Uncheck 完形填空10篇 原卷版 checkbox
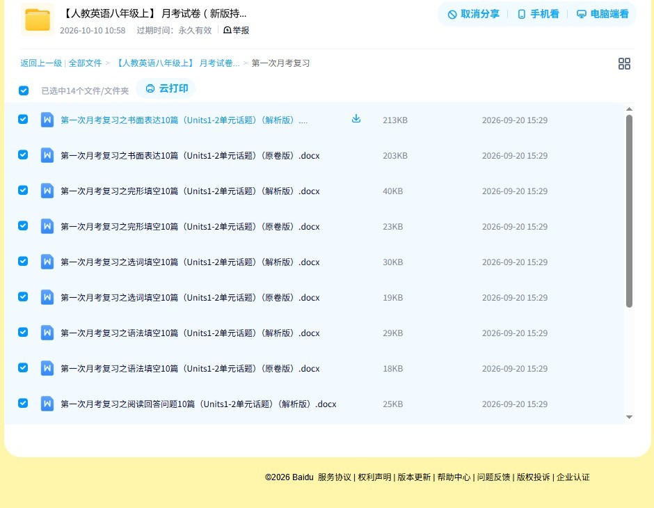 click(x=23, y=225)
